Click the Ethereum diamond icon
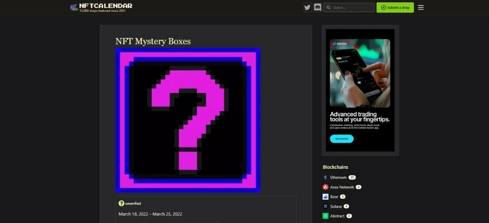Screen dimensions: 489x223 (325, 177)
